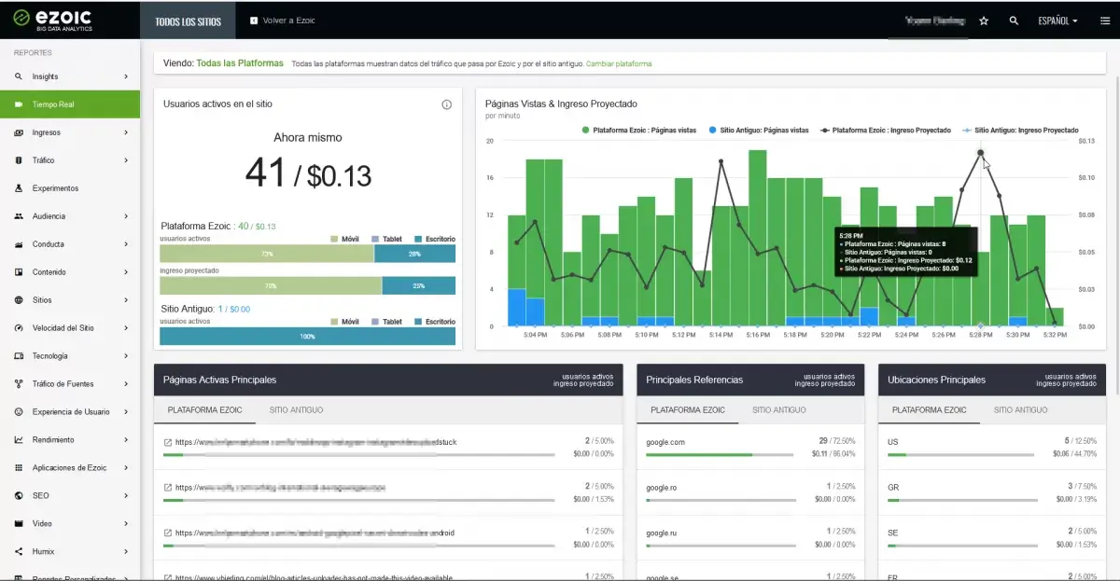
Task: Open the list menu icon at top right
Action: click(x=1105, y=21)
